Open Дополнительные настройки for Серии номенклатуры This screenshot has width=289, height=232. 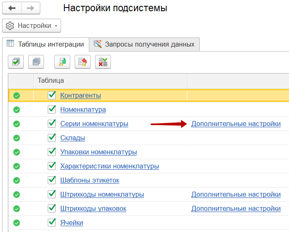click(235, 124)
